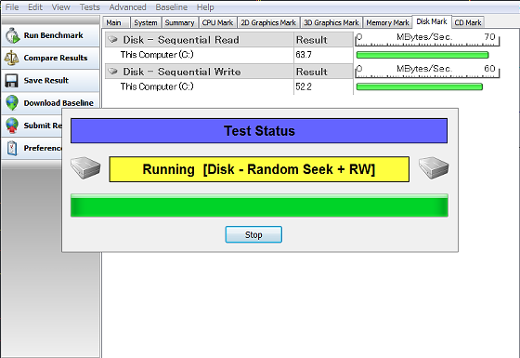Screen dimensions: 520x358
Task: Click hard drive icon left of Running status
Action: (x=85, y=168)
